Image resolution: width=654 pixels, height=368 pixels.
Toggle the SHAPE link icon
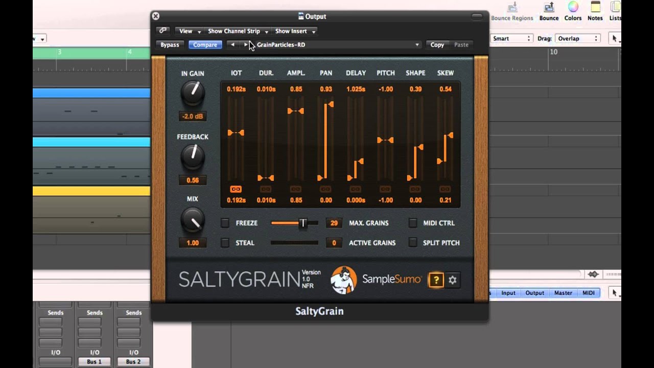click(415, 189)
